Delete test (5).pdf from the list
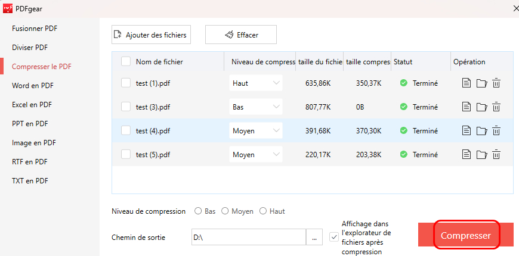Image resolution: width=519 pixels, height=256 pixels. tap(496, 154)
